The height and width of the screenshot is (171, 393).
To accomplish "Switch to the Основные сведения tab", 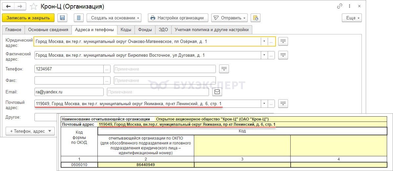I will (x=48, y=29).
